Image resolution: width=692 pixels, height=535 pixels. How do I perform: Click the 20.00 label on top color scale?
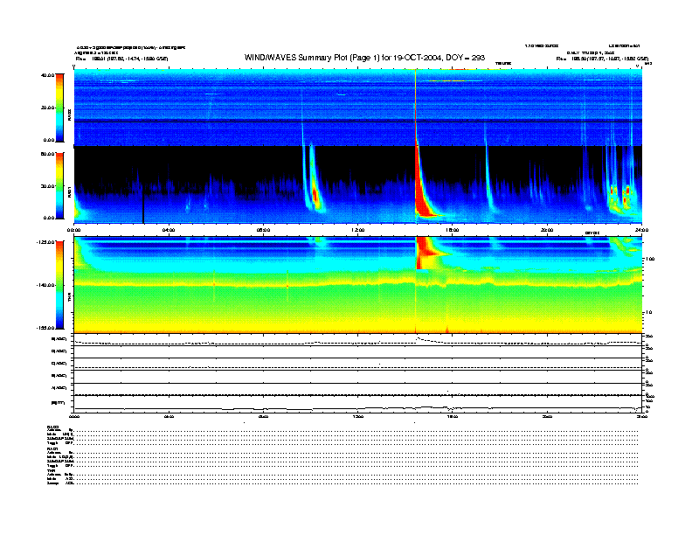point(47,108)
